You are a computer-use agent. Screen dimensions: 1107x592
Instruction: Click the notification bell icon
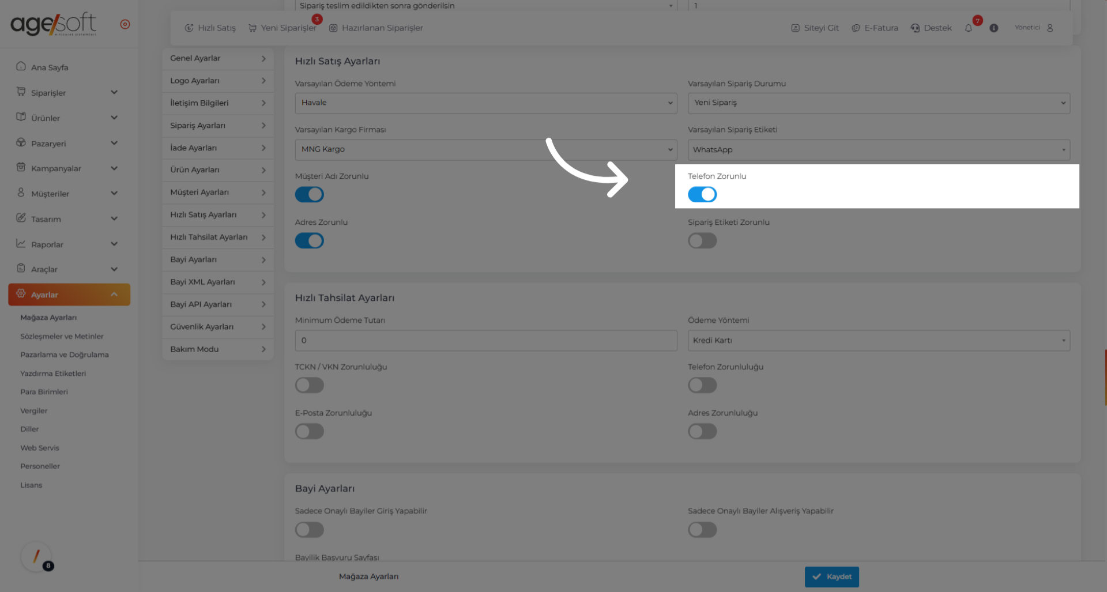click(x=969, y=28)
